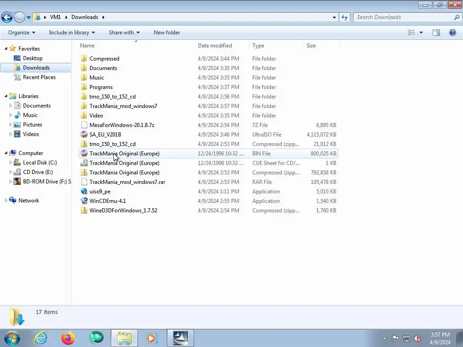
Task: Expand the Pictures library node
Action: (11, 124)
